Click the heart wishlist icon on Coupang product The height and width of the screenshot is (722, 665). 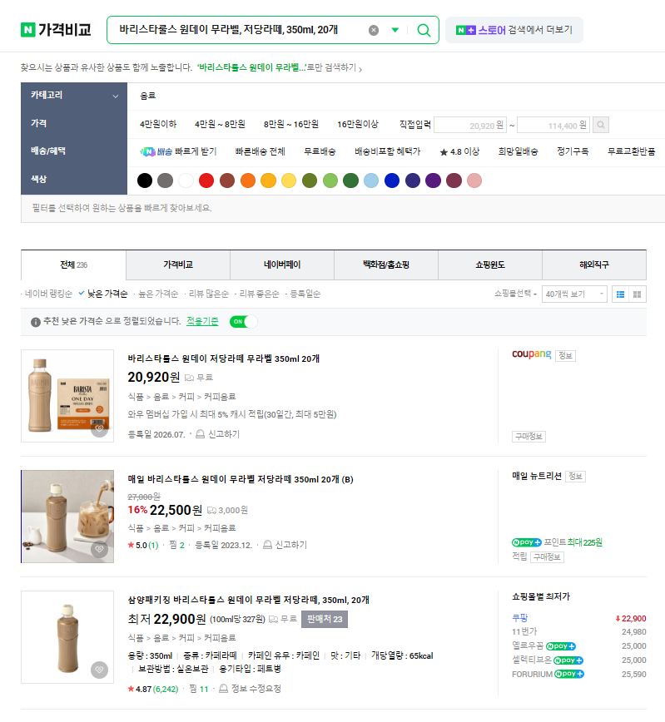(x=99, y=428)
